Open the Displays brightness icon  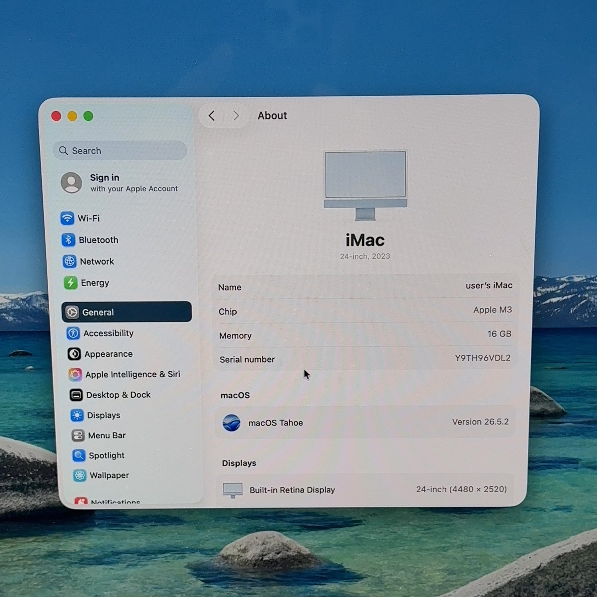point(77,415)
